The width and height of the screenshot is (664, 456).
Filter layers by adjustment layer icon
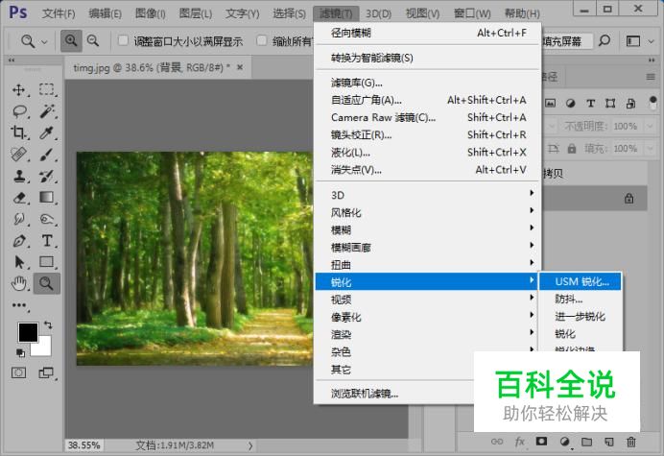point(570,103)
